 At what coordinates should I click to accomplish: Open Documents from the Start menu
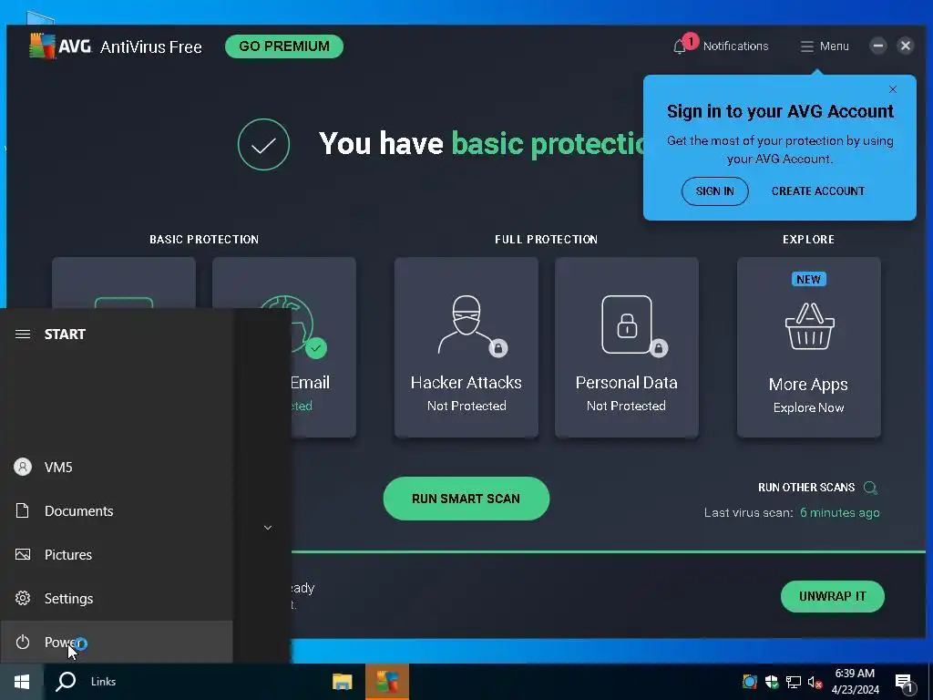[117, 510]
